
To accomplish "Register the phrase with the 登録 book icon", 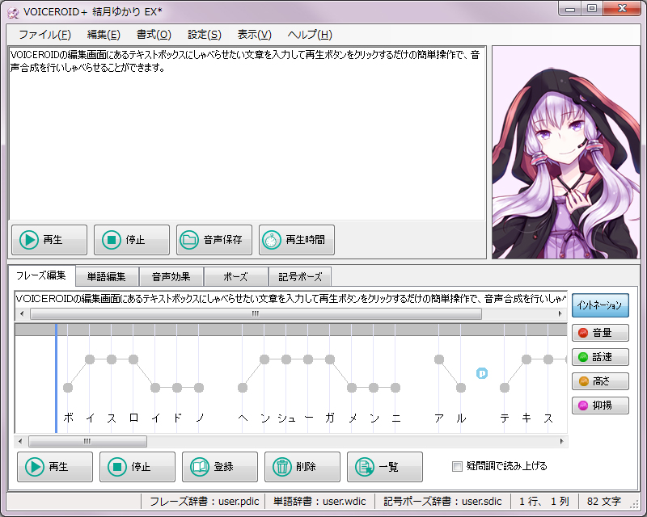I will click(x=220, y=467).
